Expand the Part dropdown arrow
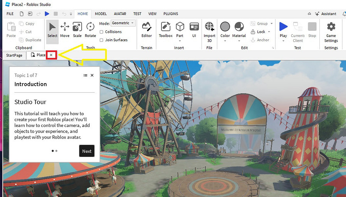The height and width of the screenshot is (197, 346). (x=180, y=41)
